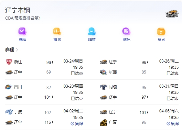182x132 pixels.
Task: Select the 宁波 team name
Action: point(18,112)
